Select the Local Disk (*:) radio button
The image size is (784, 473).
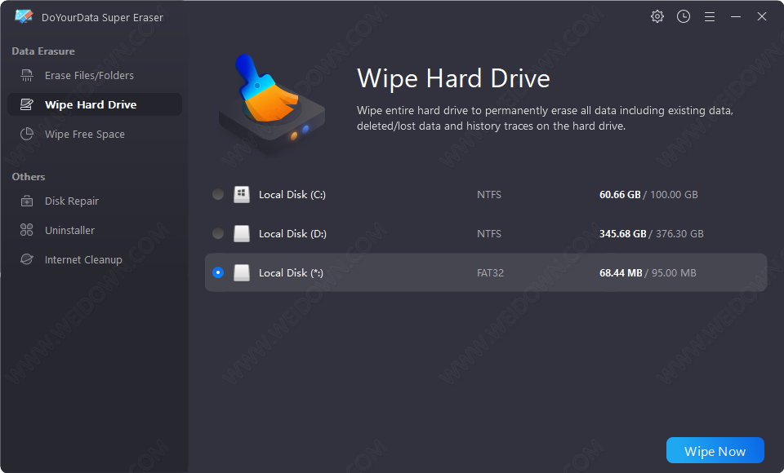click(218, 272)
